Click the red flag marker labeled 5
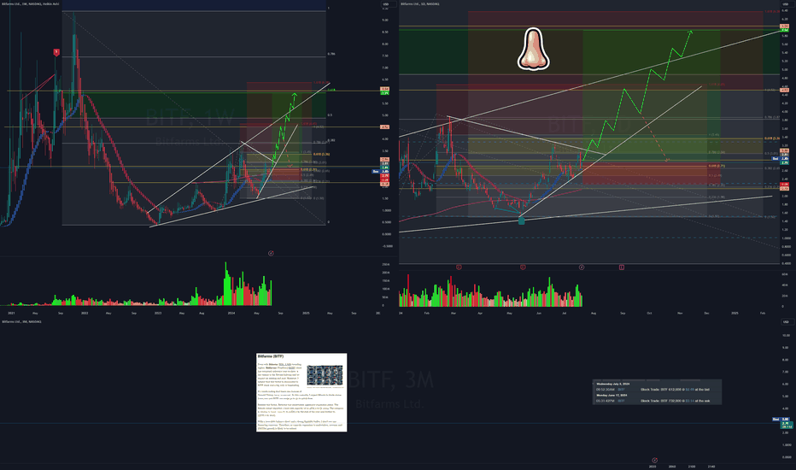Image resolution: width=796 pixels, height=470 pixels. 56,52
